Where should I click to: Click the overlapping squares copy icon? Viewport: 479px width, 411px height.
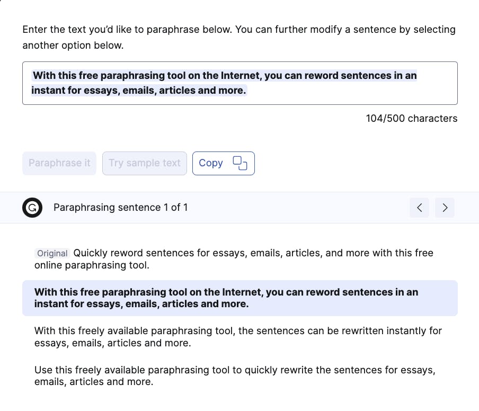pos(240,163)
